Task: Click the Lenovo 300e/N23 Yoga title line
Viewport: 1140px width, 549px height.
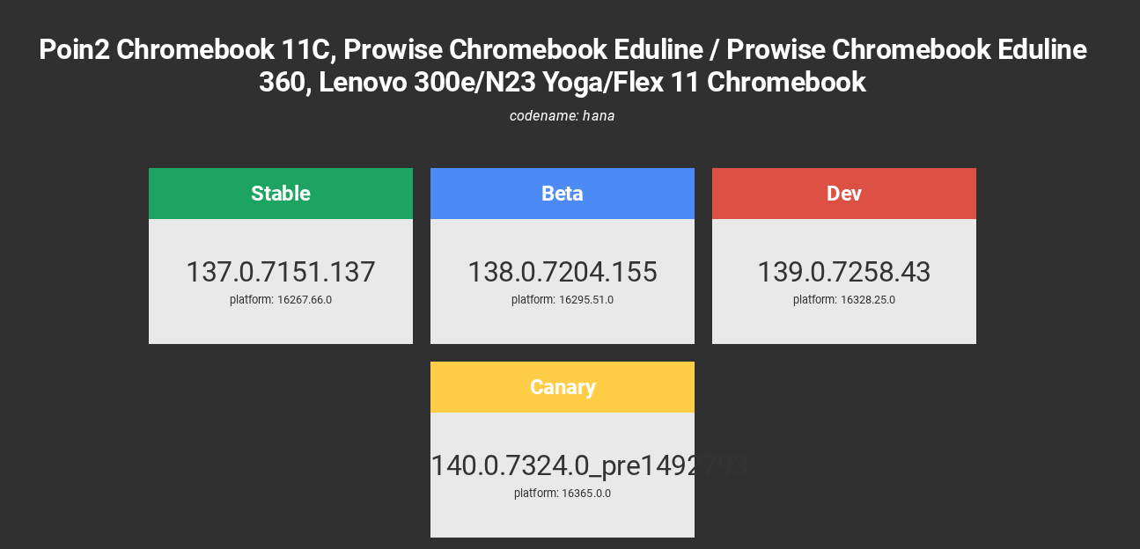Action: click(563, 83)
